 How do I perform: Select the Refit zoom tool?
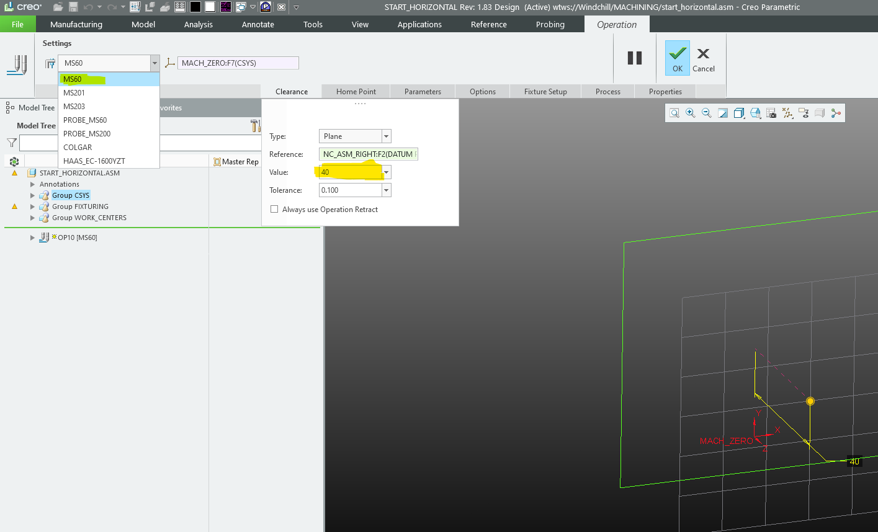pyautogui.click(x=675, y=113)
